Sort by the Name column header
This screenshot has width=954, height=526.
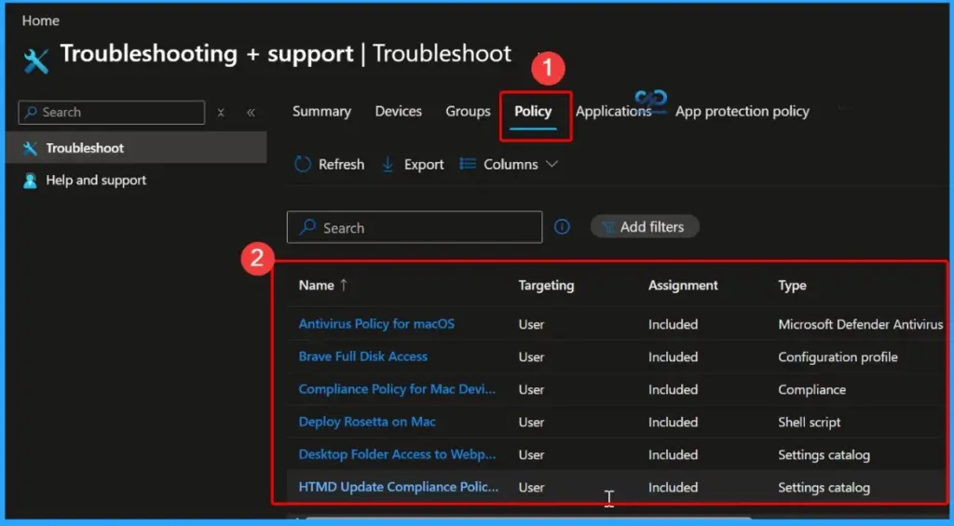(317, 285)
